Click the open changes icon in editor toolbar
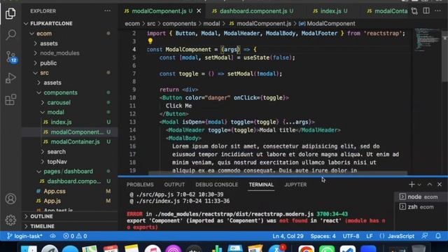448x252 pixels. pyautogui.click(x=414, y=11)
